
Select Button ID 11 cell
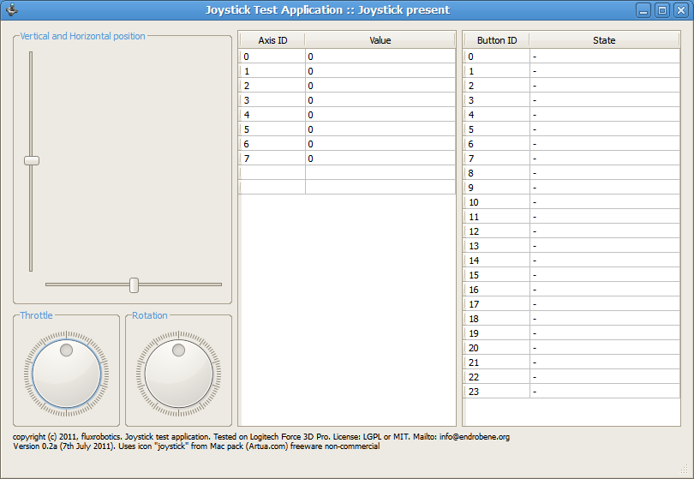tap(497, 217)
